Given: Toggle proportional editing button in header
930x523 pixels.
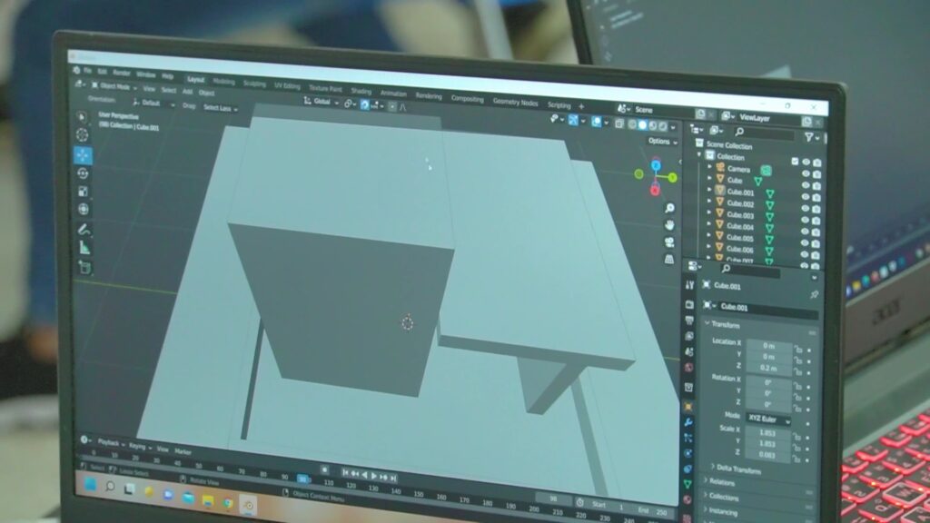Looking at the screenshot, I should click(392, 107).
